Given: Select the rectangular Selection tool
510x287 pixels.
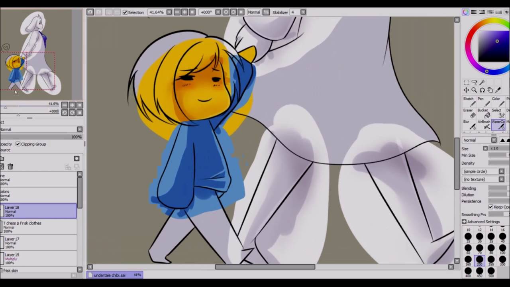Looking at the screenshot, I should coord(466,82).
